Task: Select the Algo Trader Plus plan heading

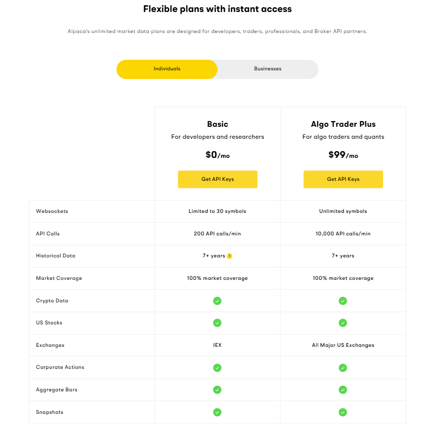Action: tap(343, 124)
